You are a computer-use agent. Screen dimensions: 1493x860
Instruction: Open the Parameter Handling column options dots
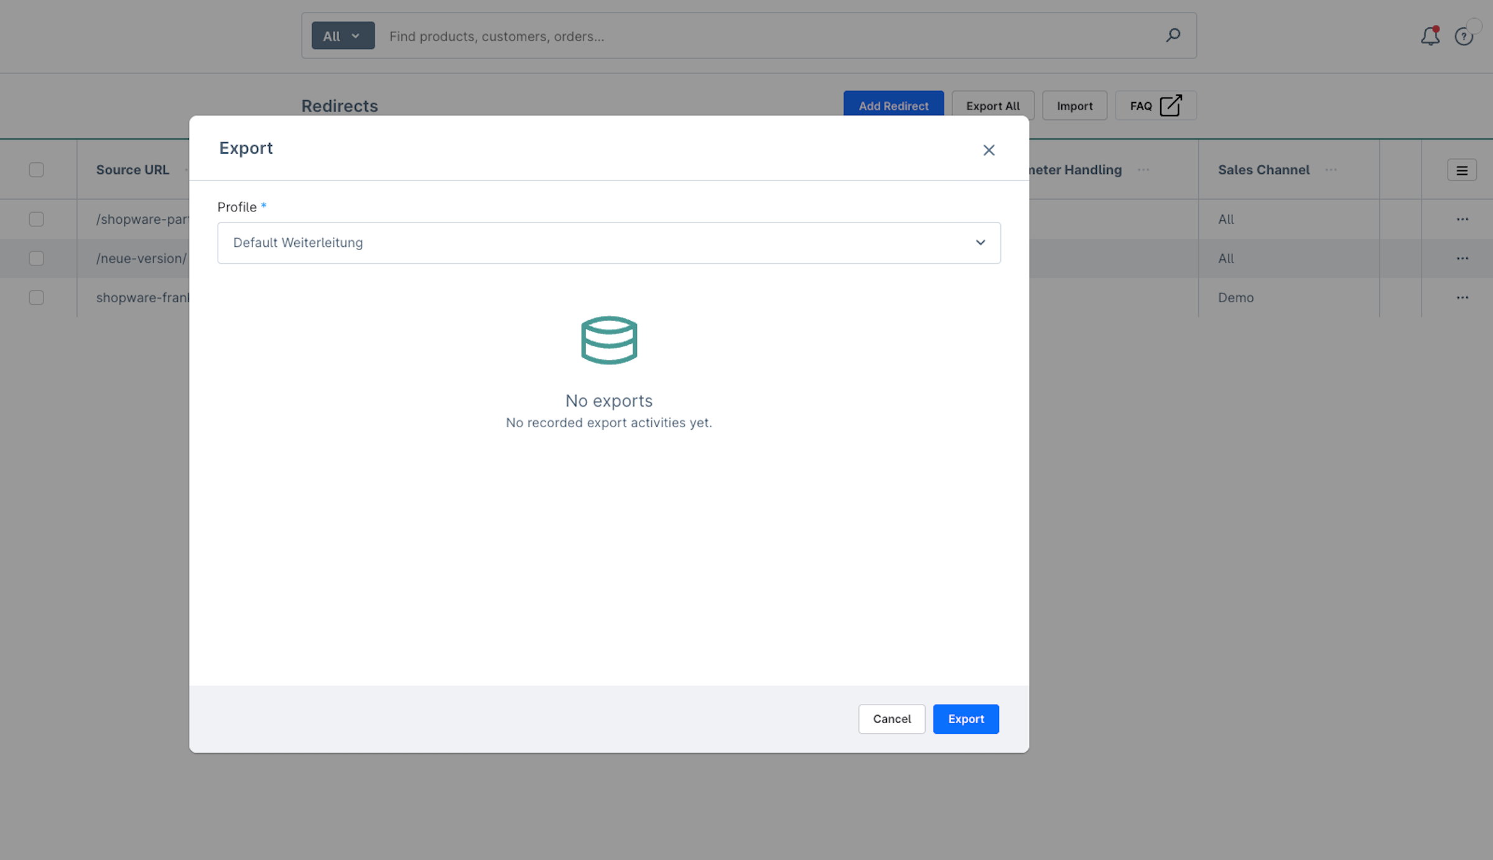(1143, 170)
